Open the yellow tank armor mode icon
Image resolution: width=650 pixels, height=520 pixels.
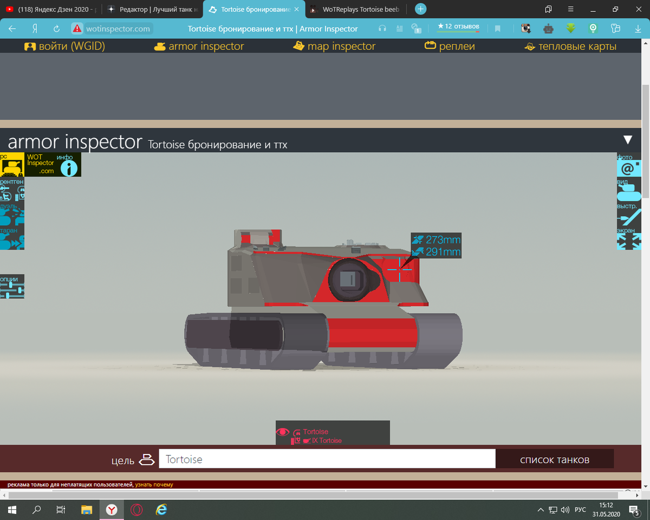pyautogui.click(x=12, y=165)
